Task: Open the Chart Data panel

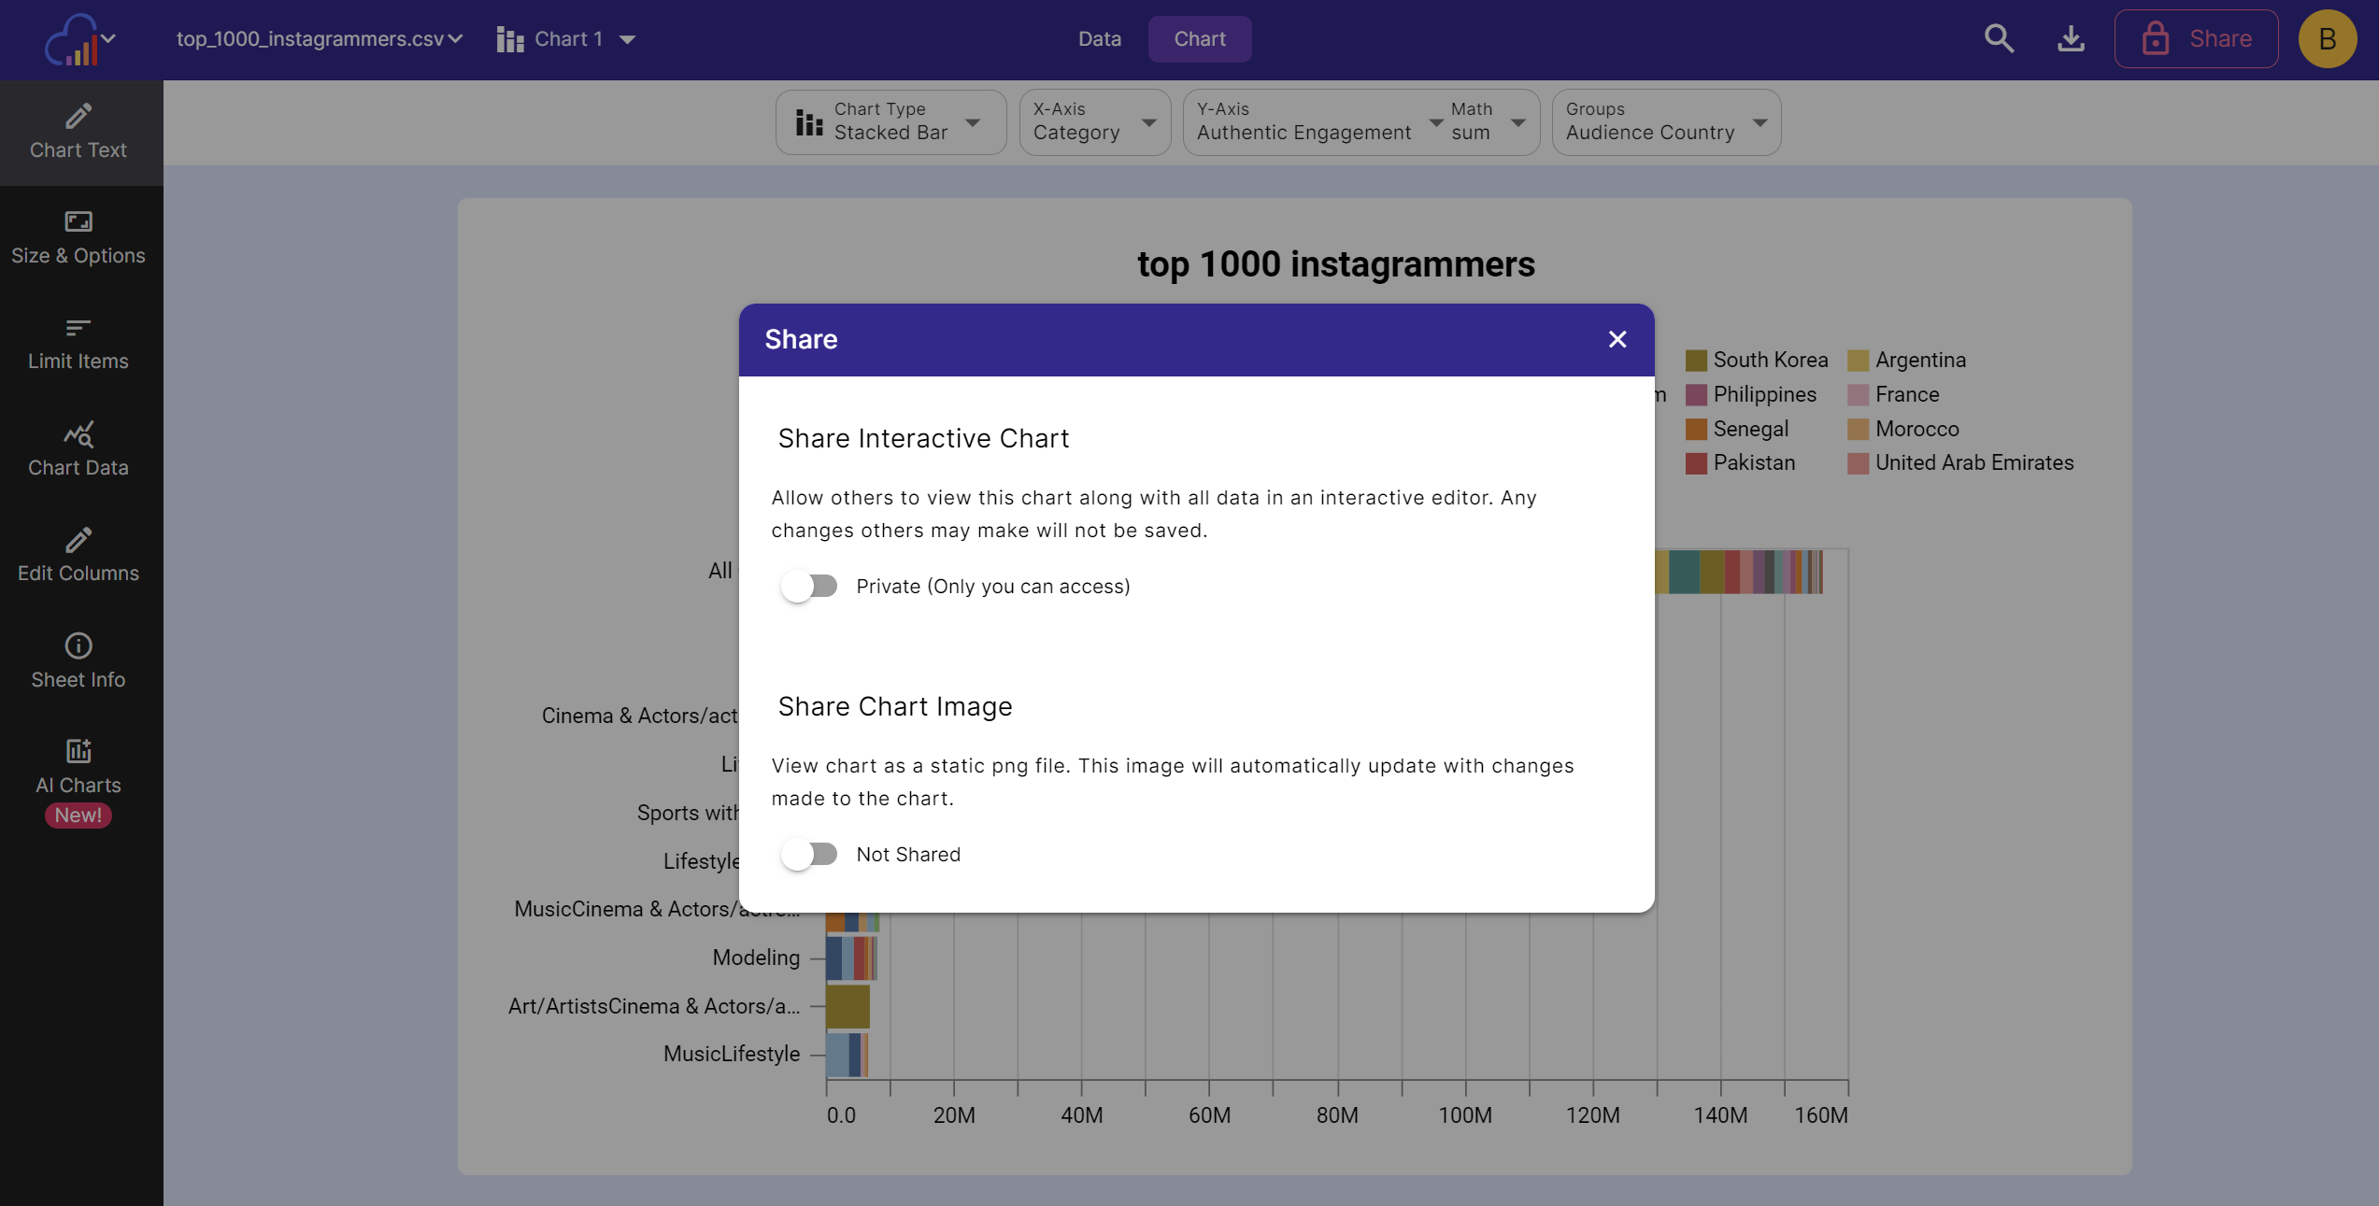Action: pos(78,448)
